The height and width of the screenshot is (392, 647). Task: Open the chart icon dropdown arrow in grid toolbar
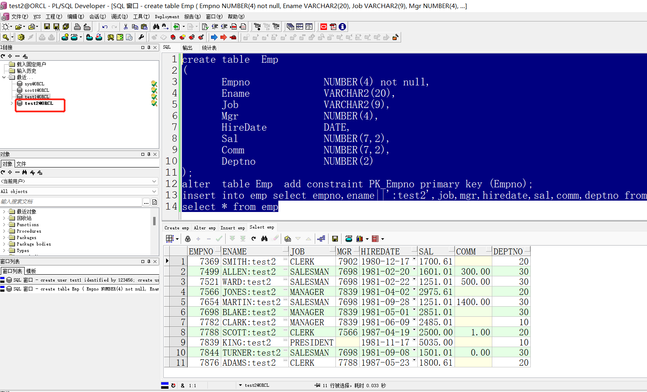coord(367,239)
